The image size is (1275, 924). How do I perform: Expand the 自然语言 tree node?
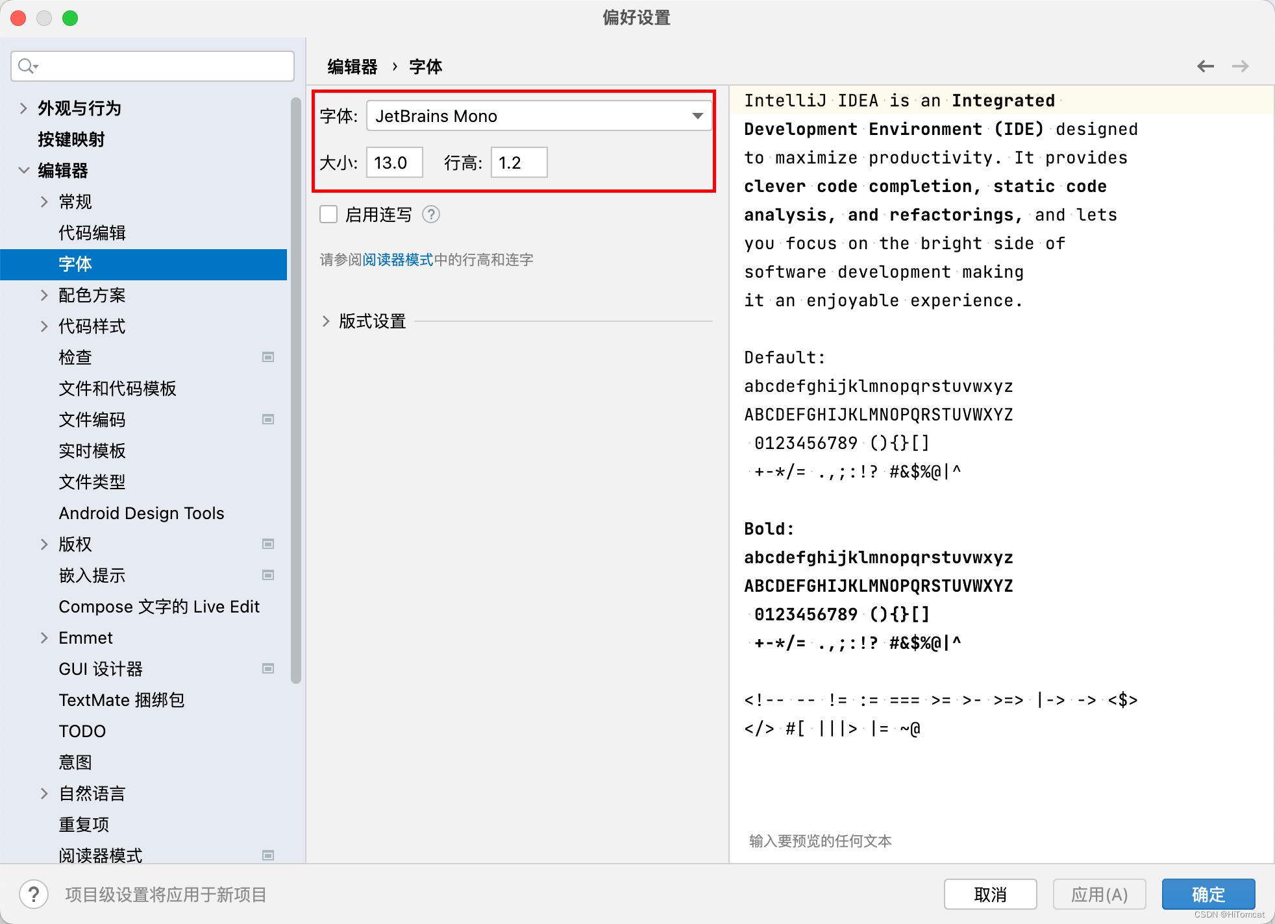(x=44, y=794)
